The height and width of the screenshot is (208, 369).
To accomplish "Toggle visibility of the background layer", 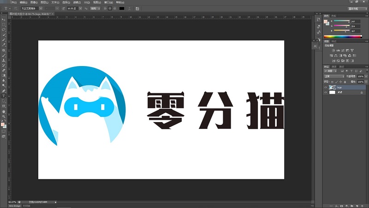I will tap(326, 92).
